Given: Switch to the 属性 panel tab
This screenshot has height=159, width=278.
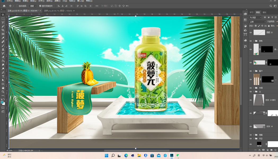Looking at the screenshot, I should (264, 12).
